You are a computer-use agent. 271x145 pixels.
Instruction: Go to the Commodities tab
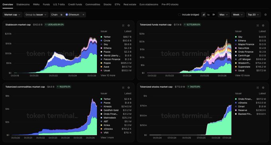93,4
